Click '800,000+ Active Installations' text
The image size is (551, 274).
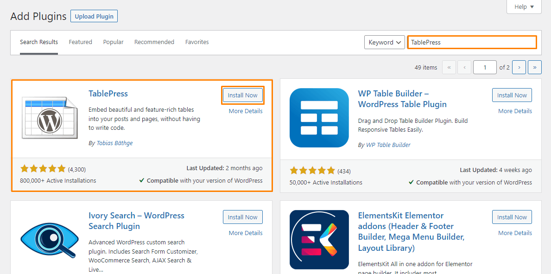click(58, 180)
